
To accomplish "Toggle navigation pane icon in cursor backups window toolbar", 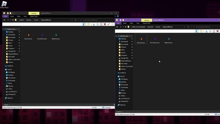I will pos(197,31).
